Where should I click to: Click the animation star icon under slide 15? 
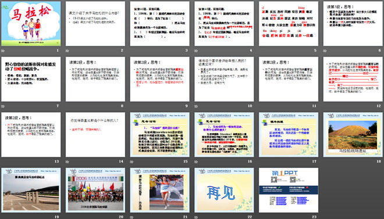(x=131, y=161)
